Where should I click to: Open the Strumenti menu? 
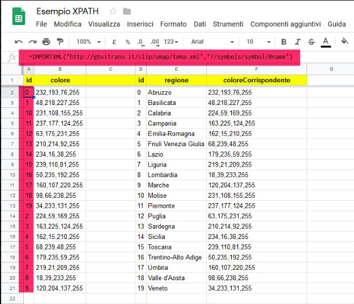click(228, 24)
